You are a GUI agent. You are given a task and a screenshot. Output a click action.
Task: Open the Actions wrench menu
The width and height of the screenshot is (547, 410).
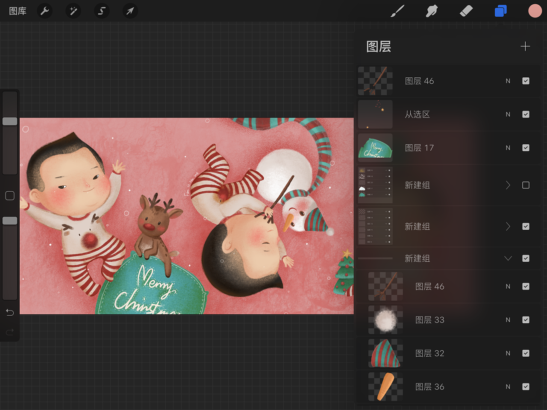pyautogui.click(x=45, y=11)
